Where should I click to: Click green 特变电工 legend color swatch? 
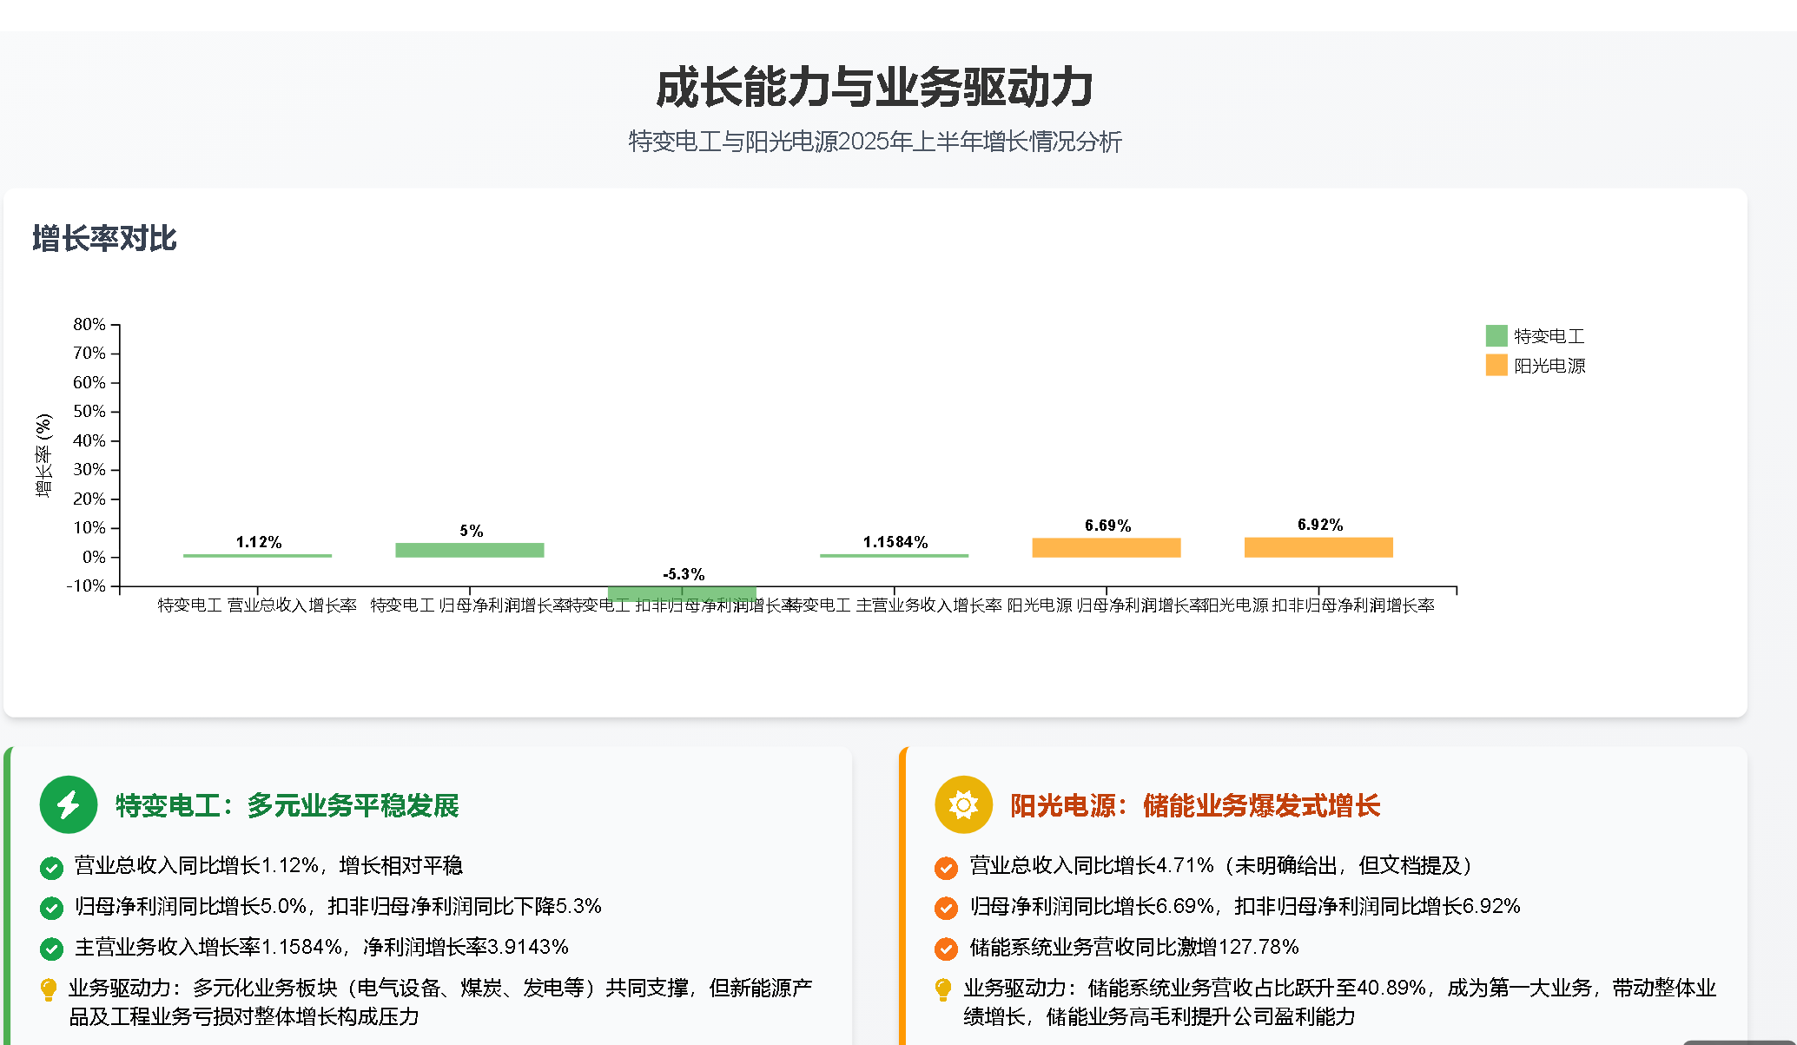click(x=1496, y=336)
